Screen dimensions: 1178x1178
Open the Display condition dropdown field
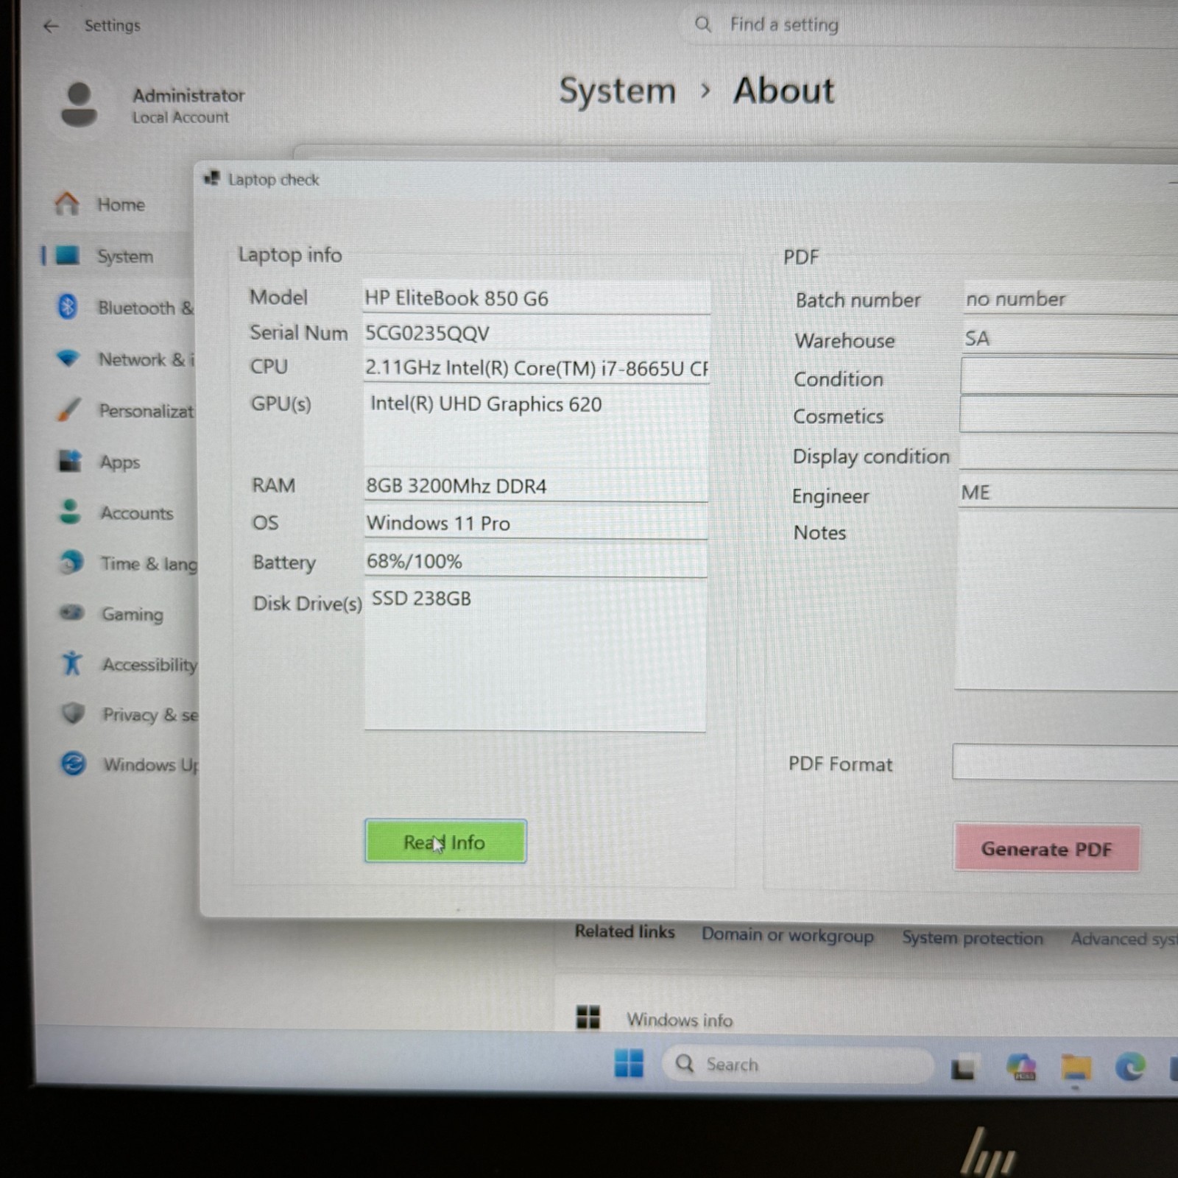(x=1068, y=452)
